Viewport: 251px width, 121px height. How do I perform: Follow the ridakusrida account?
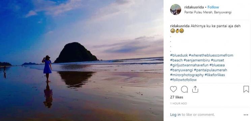213,7
